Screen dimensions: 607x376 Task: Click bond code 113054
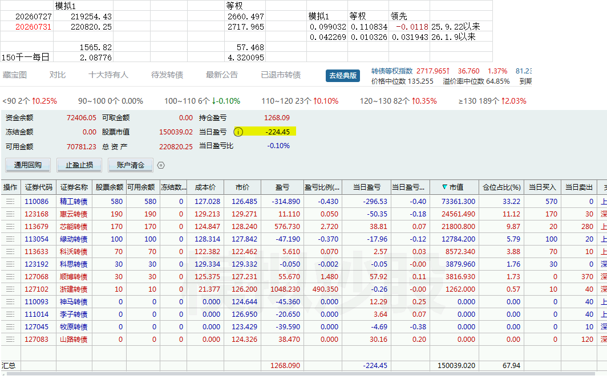(x=37, y=239)
